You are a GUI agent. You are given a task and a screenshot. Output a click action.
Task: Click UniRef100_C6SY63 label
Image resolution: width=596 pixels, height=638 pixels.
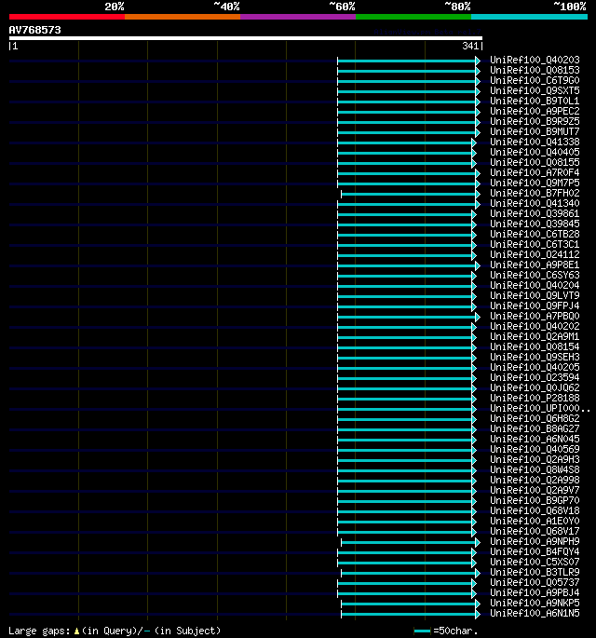tap(535, 275)
